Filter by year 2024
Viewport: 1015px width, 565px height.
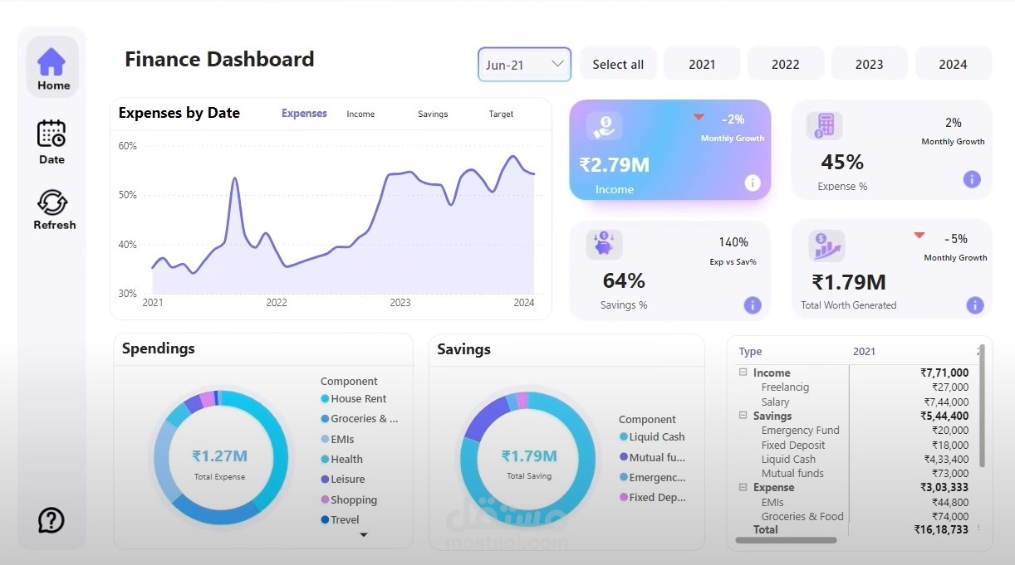954,64
